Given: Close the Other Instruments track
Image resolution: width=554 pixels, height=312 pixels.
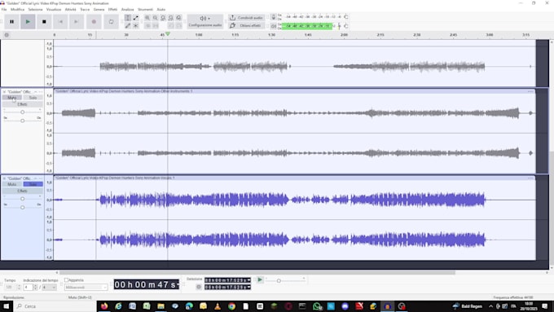Looking at the screenshot, I should (4, 91).
